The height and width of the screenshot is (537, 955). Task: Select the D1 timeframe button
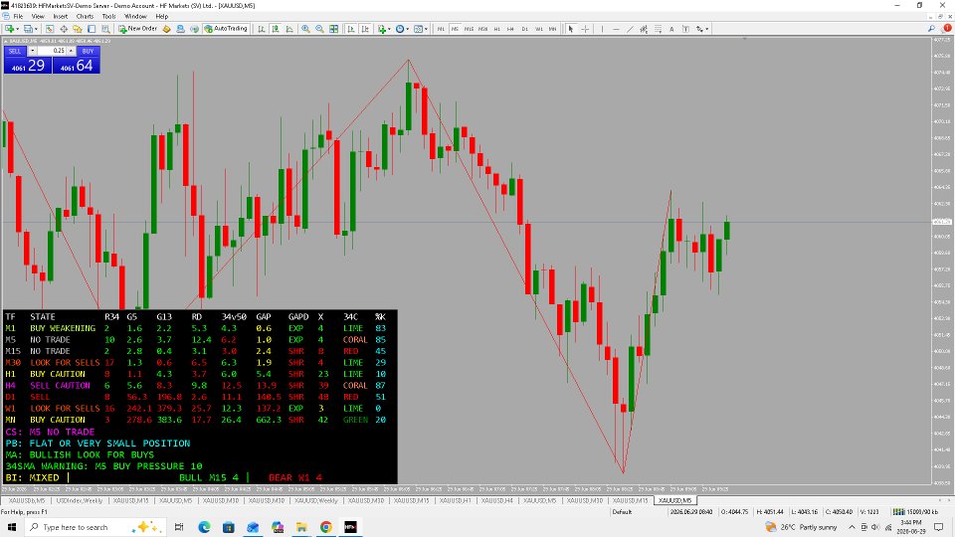[524, 29]
